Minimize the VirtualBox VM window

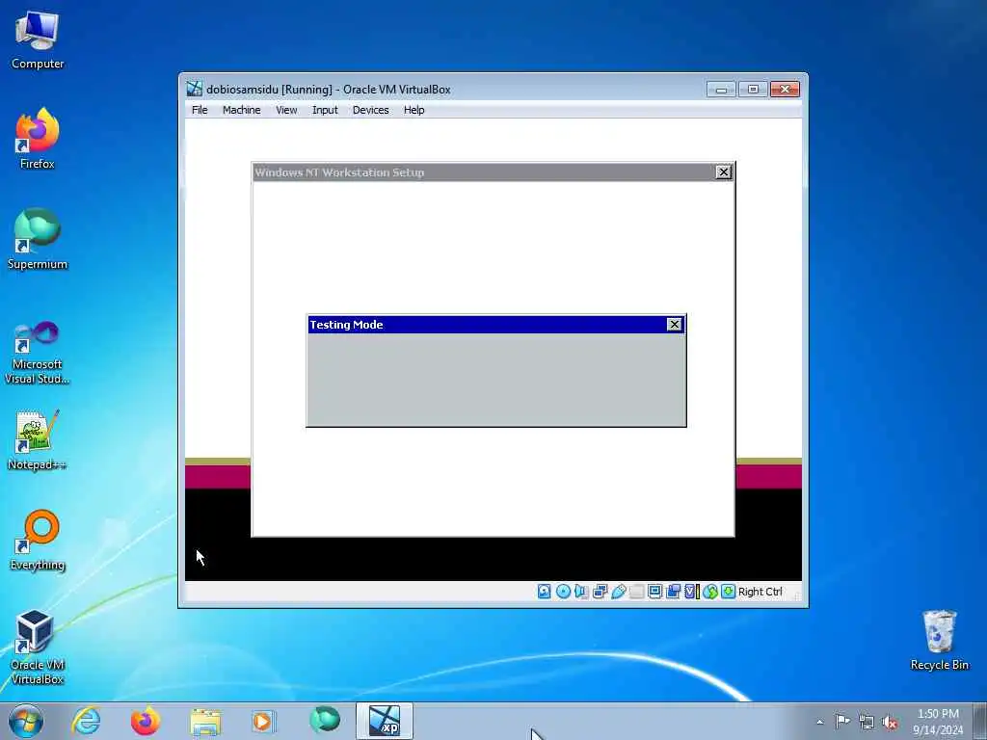(x=721, y=90)
